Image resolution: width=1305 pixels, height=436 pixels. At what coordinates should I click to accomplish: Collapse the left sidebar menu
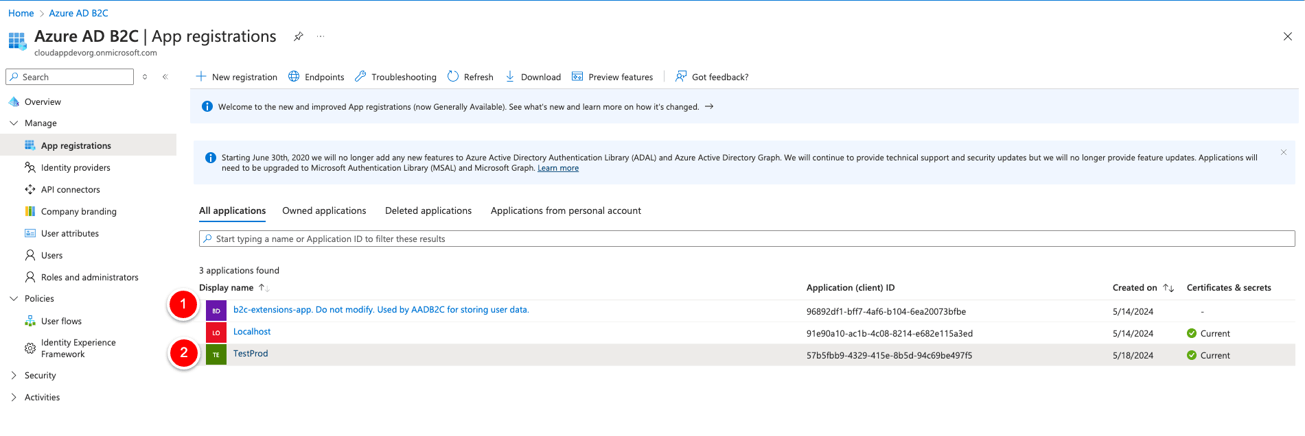click(165, 77)
